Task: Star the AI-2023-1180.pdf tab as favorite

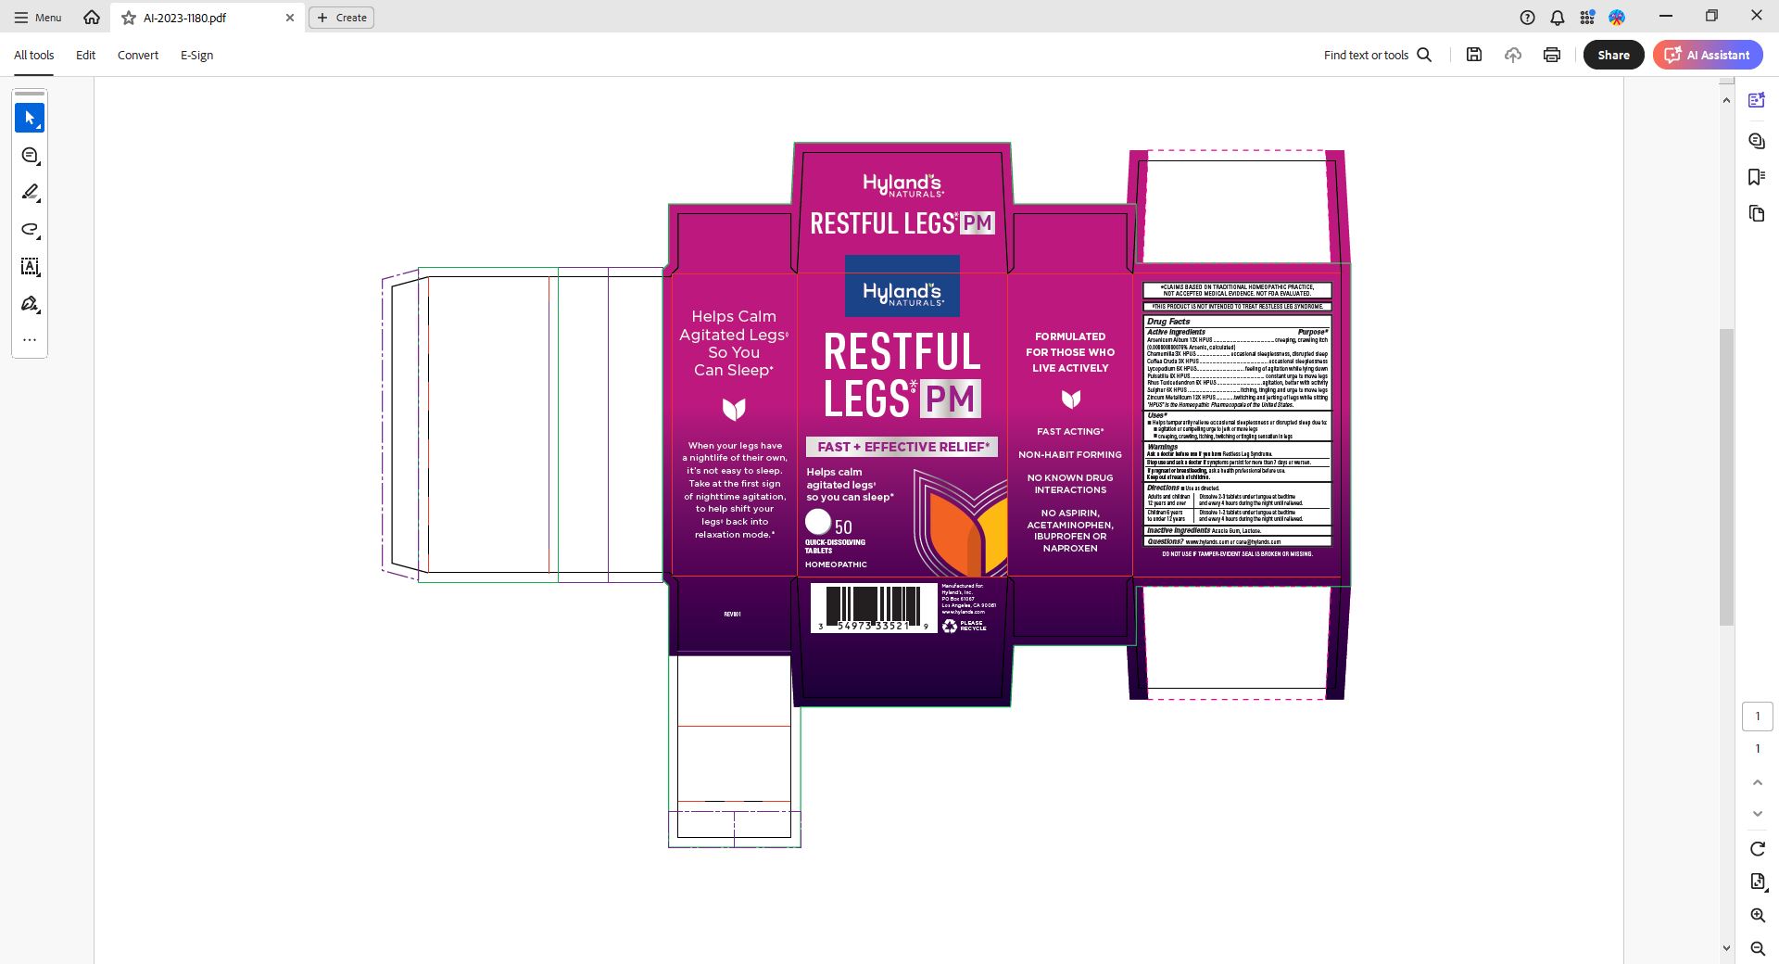Action: (x=129, y=18)
